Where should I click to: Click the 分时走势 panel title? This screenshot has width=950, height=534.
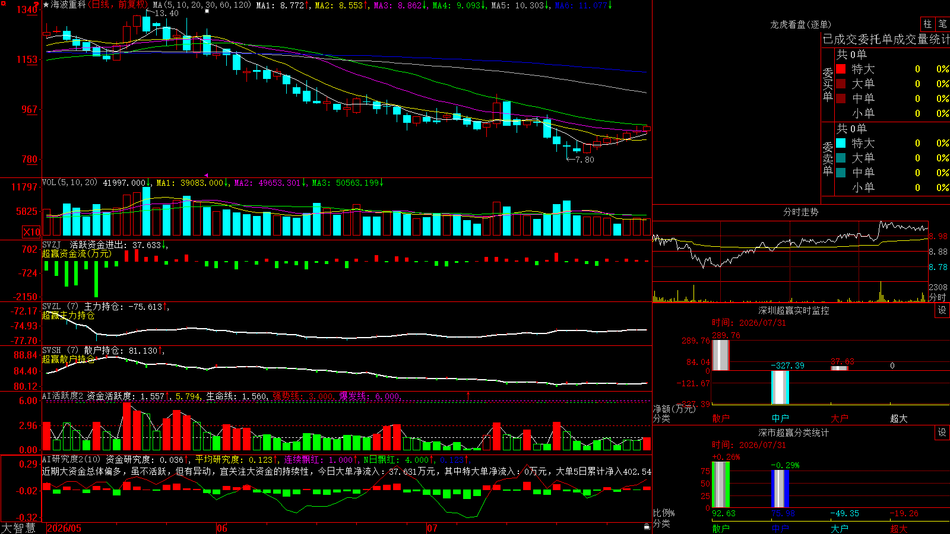coord(801,212)
